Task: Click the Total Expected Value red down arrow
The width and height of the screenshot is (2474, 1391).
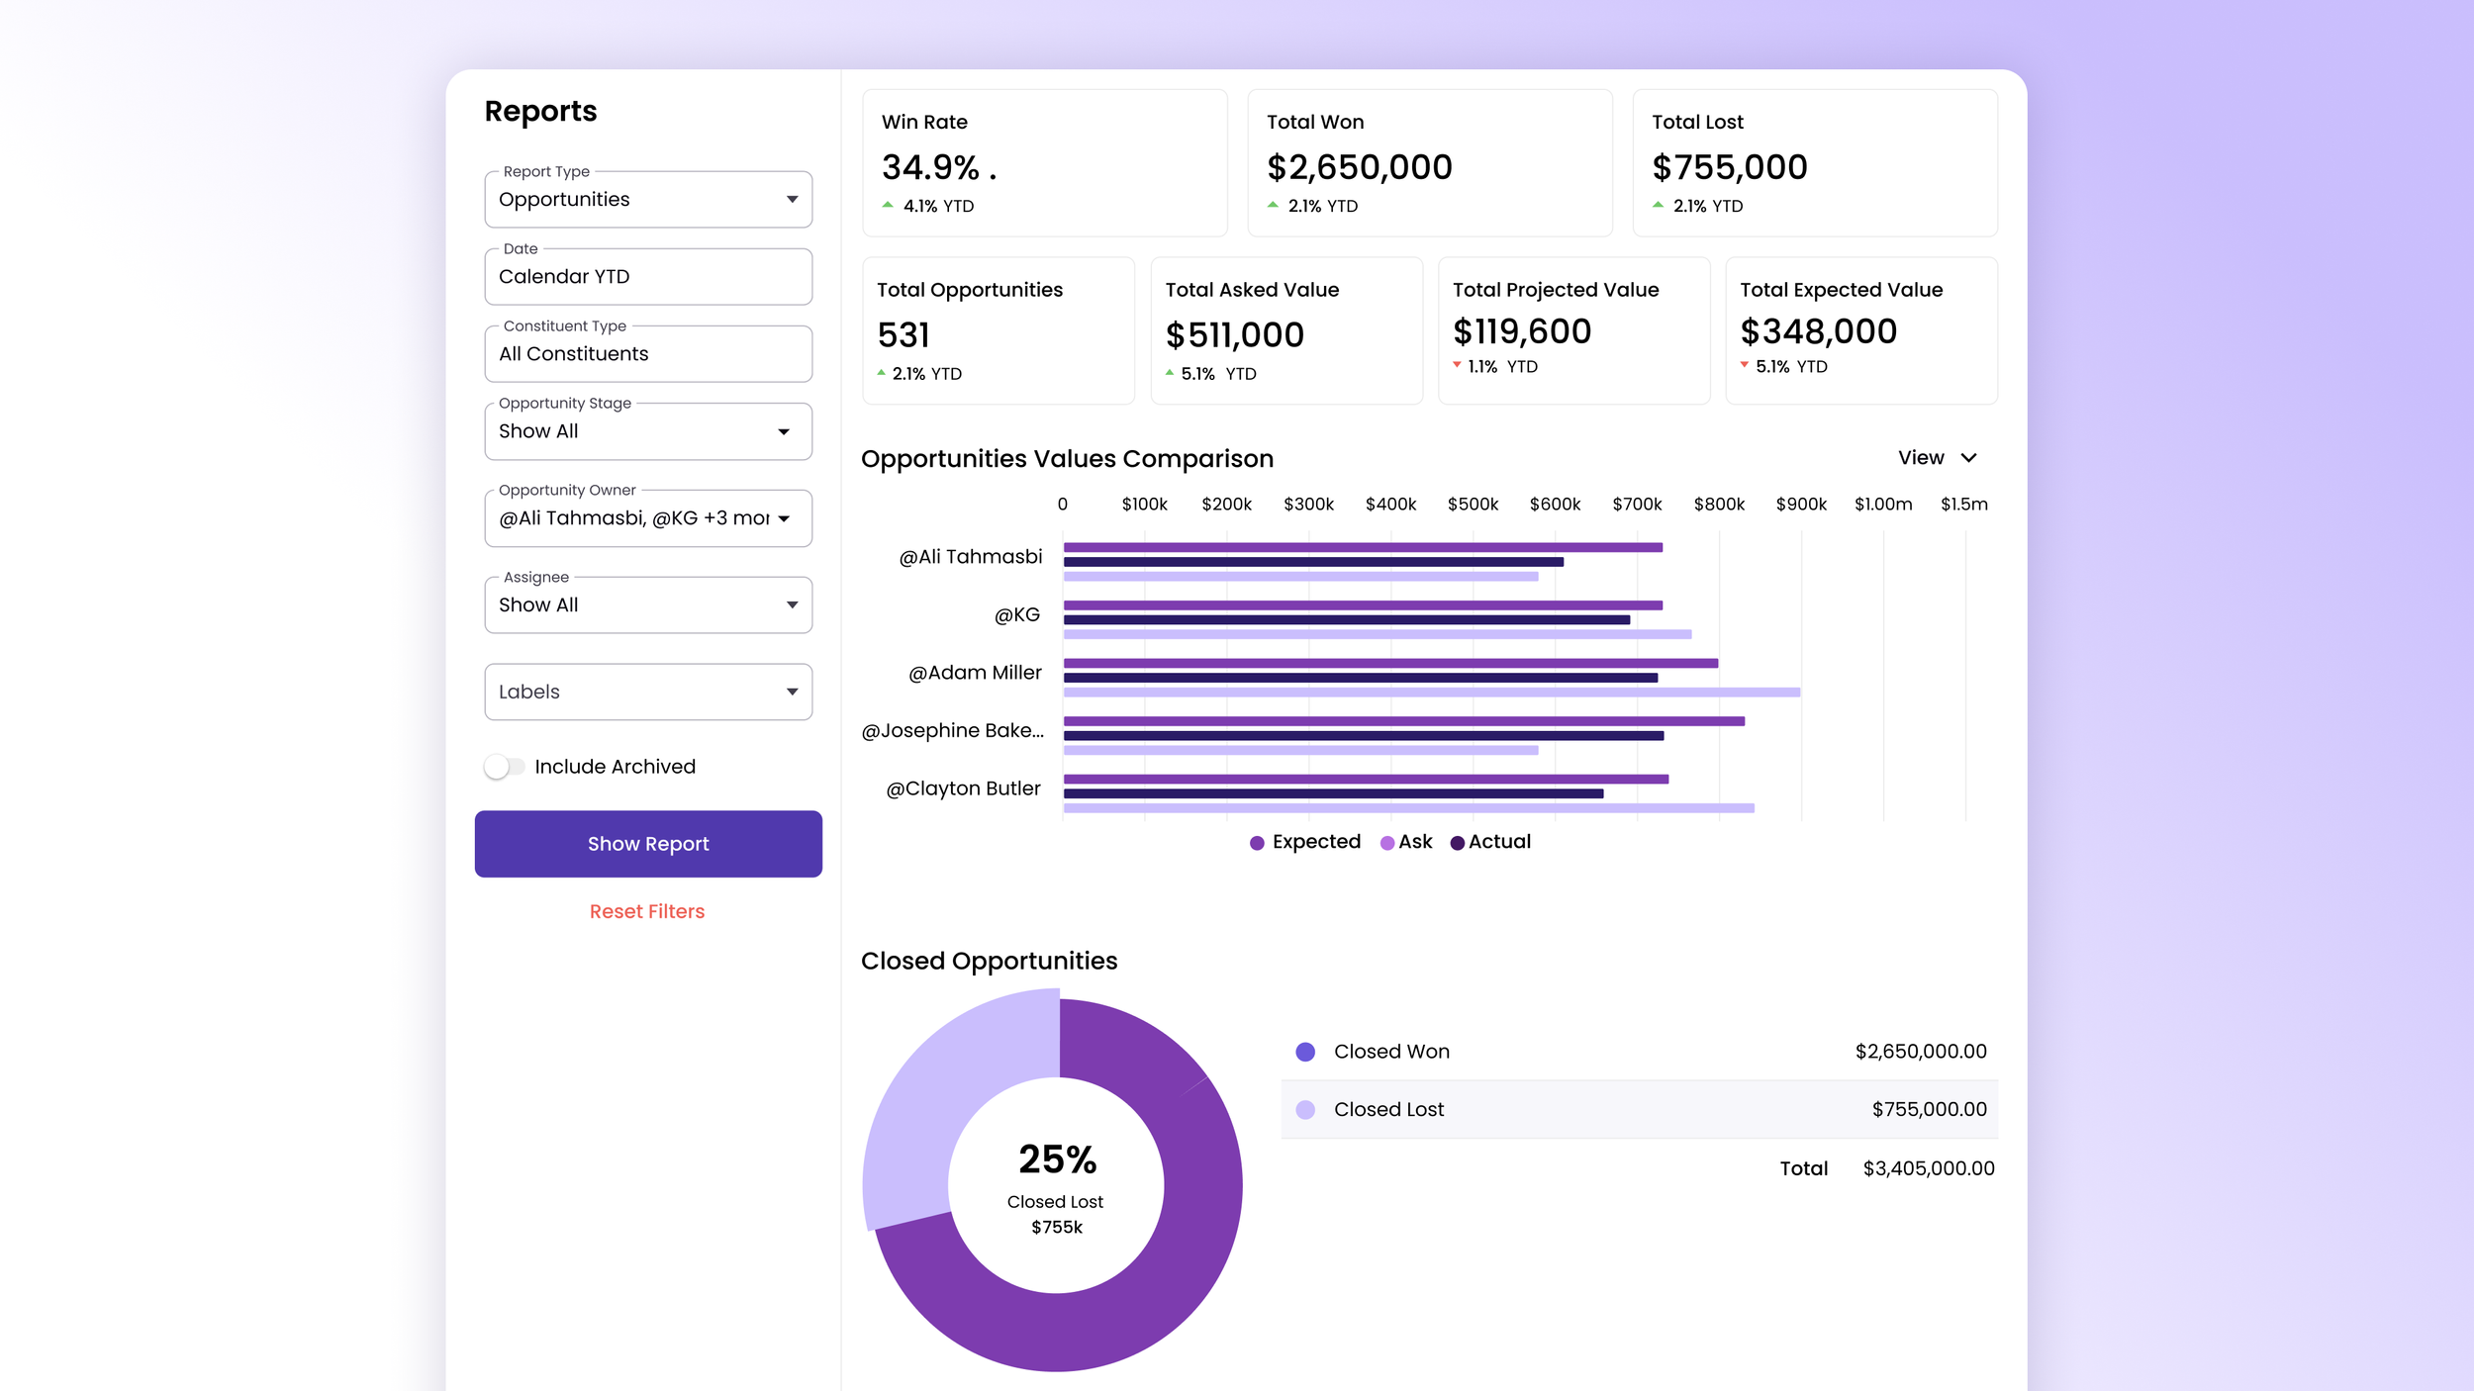Action: pos(1744,365)
